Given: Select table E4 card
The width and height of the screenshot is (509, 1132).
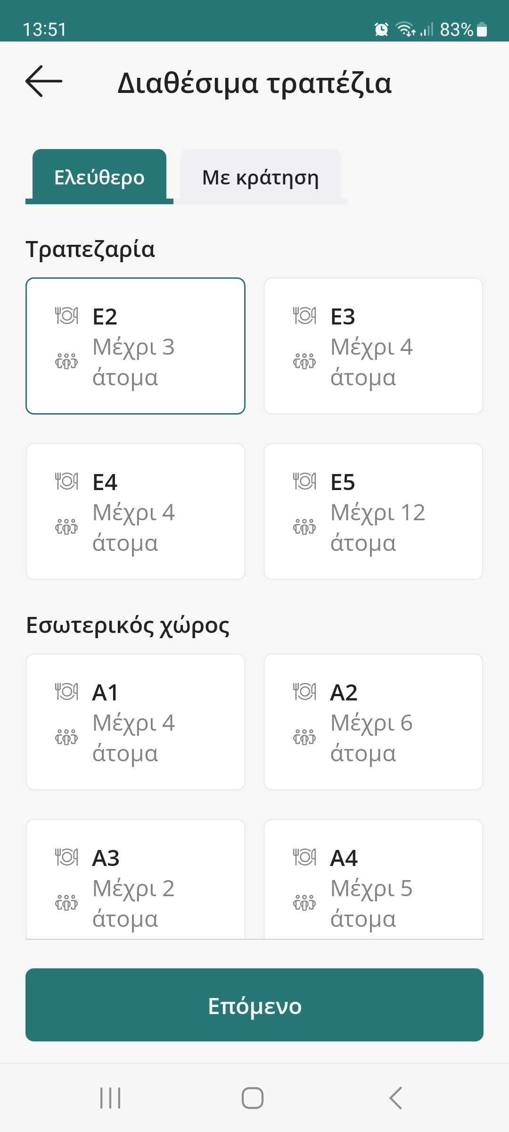Looking at the screenshot, I should [135, 511].
